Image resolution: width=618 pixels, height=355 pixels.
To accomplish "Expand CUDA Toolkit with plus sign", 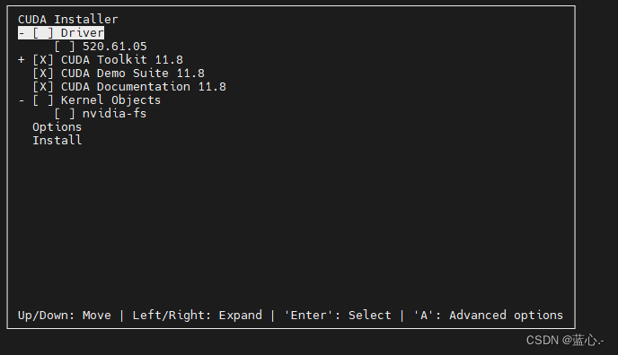I will (x=22, y=60).
